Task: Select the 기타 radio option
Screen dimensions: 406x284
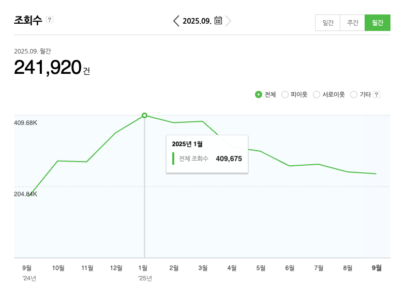Action: [x=354, y=94]
